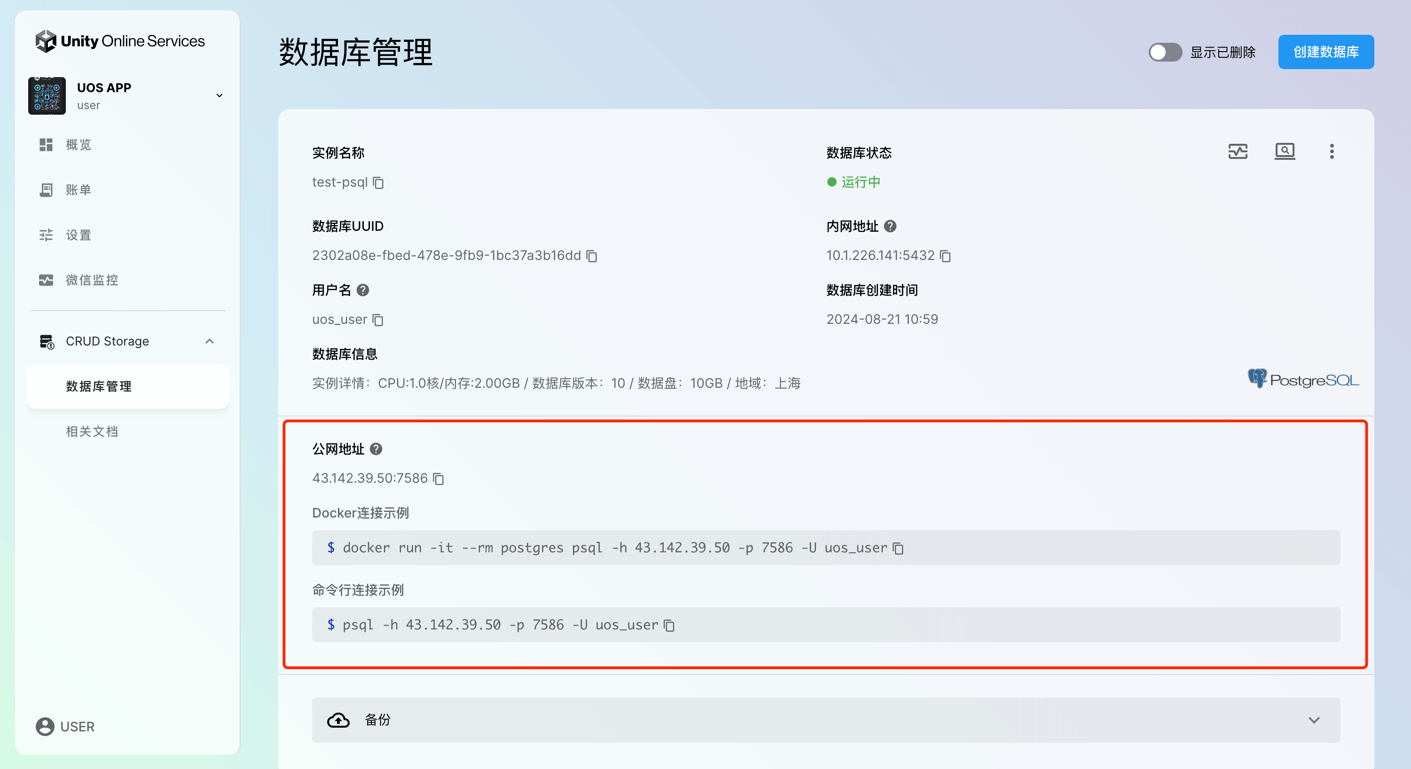Copy the psql command-line example

point(669,626)
